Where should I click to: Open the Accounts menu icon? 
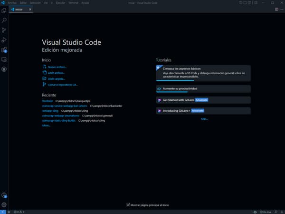(4, 195)
